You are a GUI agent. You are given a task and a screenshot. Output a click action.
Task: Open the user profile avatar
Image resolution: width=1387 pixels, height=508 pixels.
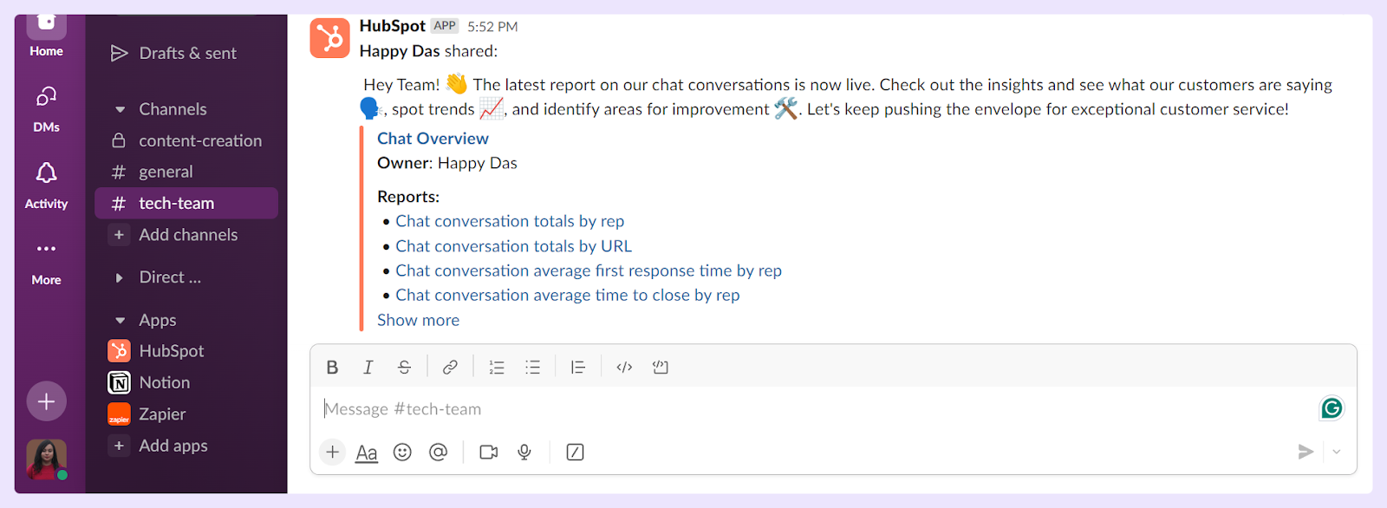[x=46, y=459]
